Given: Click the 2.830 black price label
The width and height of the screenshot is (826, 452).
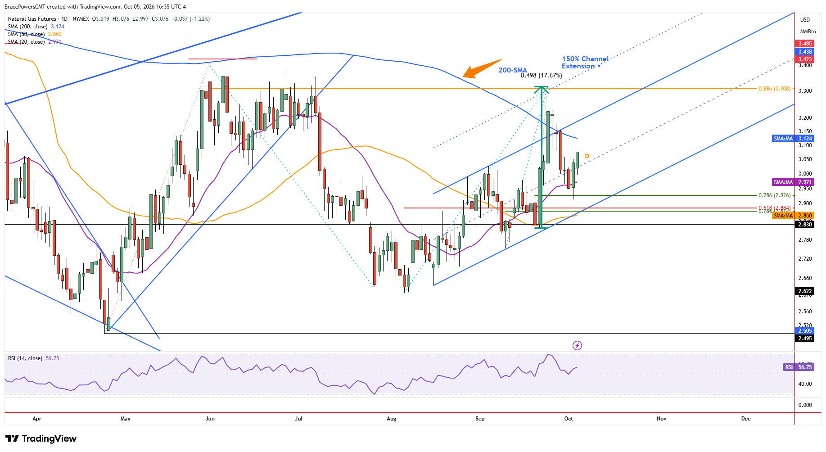Looking at the screenshot, I should click(805, 225).
